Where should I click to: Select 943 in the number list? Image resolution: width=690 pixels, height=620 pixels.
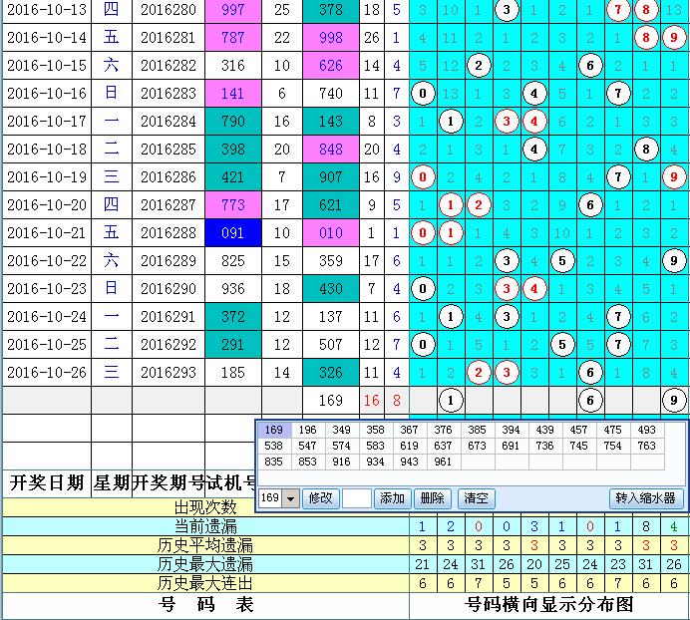(x=409, y=462)
